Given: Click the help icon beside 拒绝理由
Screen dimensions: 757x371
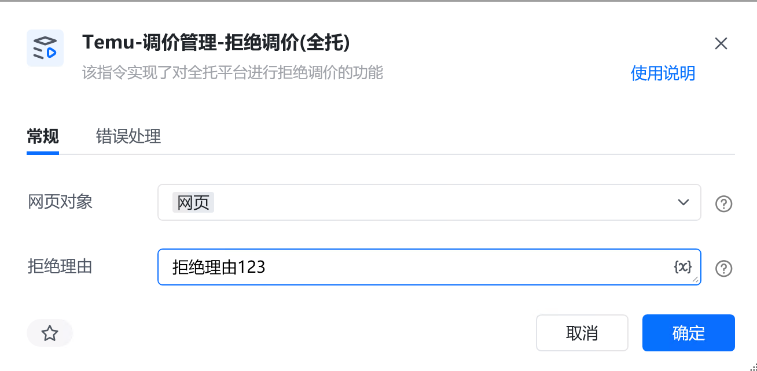Looking at the screenshot, I should [x=723, y=268].
